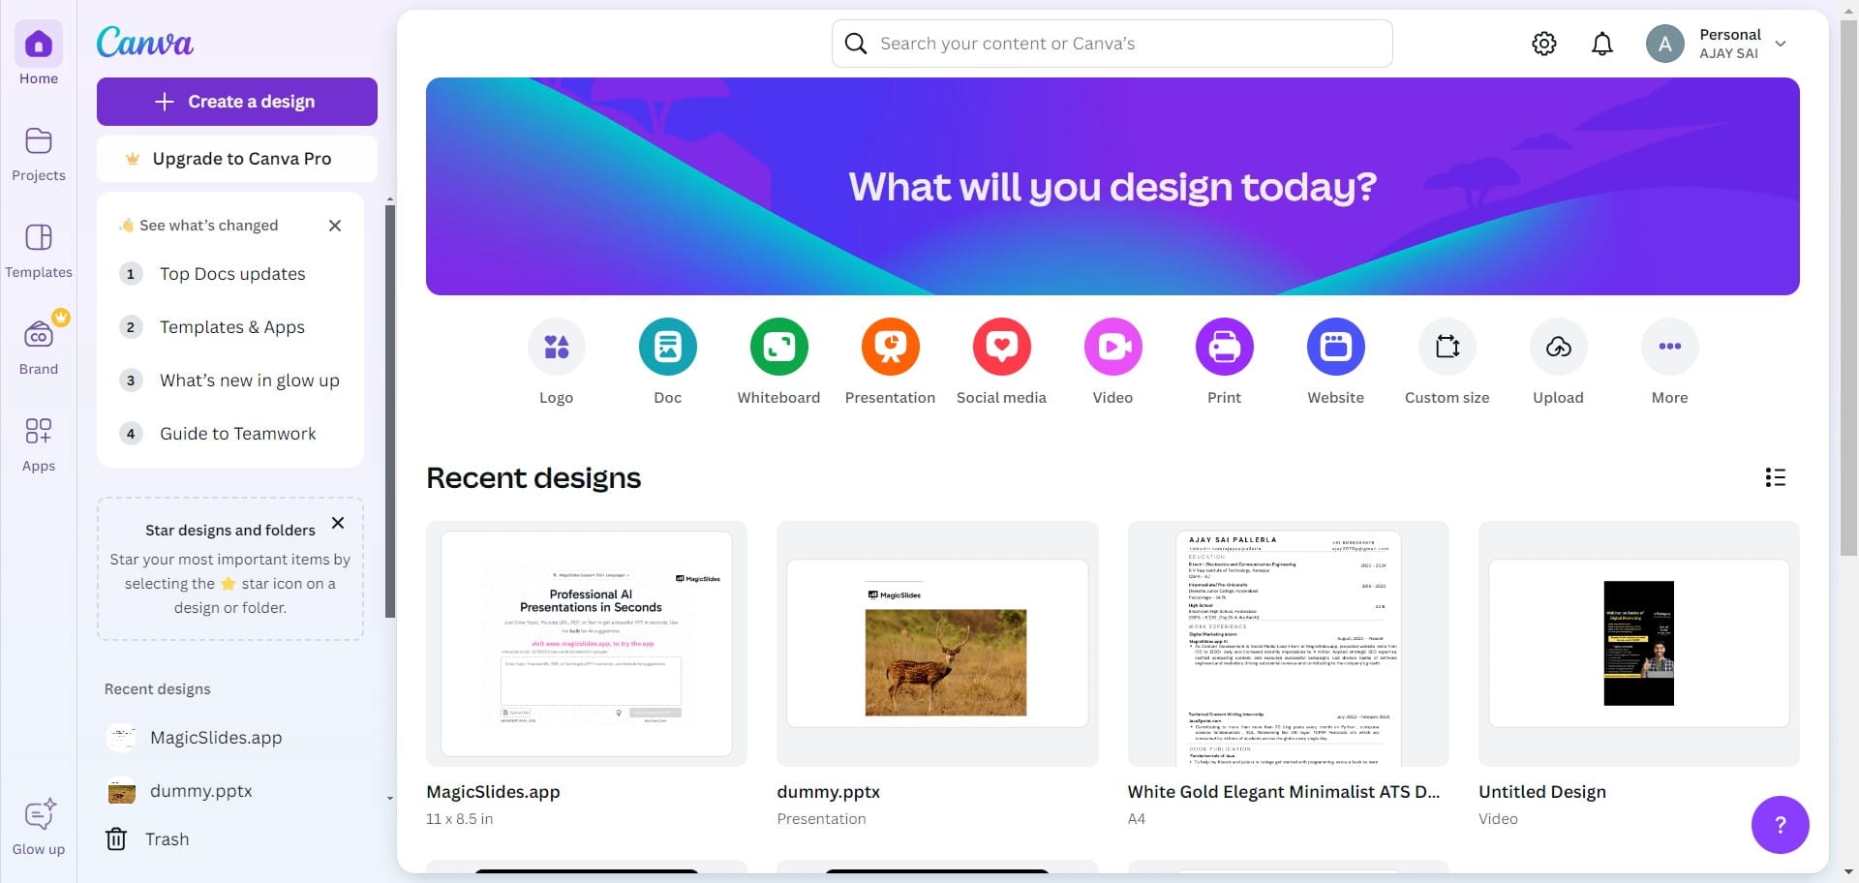Image resolution: width=1859 pixels, height=883 pixels.
Task: Toggle list view for Recent designs
Action: pyautogui.click(x=1775, y=477)
